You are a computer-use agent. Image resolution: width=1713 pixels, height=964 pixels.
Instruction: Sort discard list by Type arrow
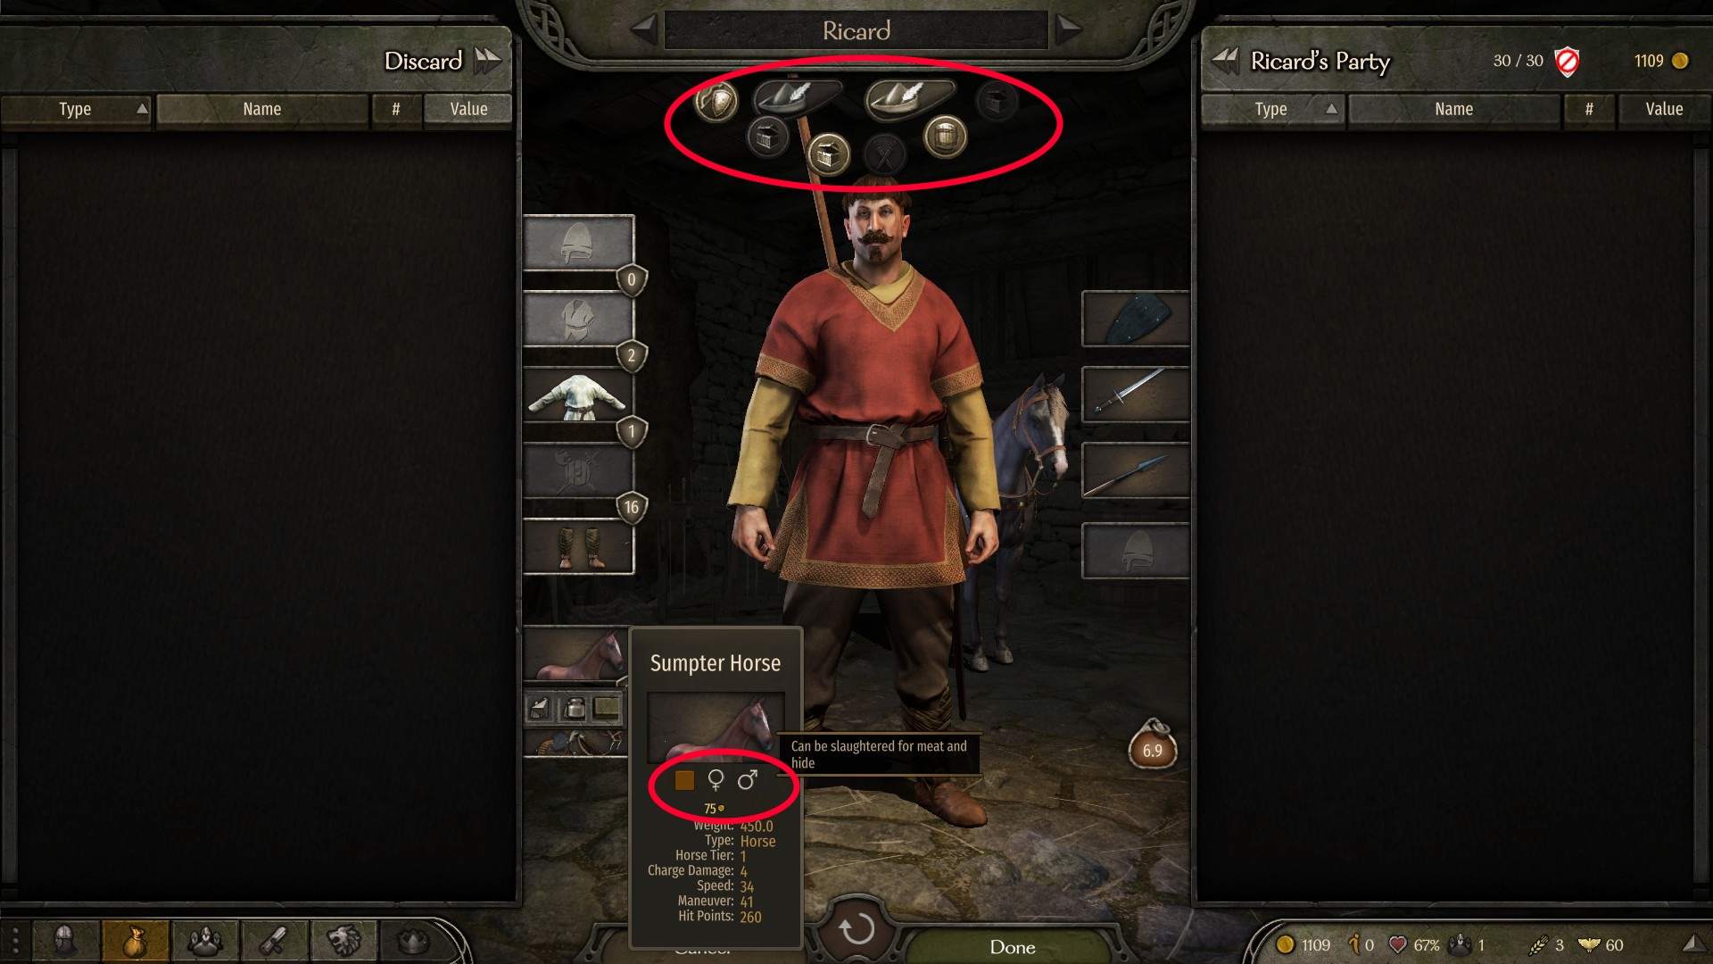(x=142, y=109)
